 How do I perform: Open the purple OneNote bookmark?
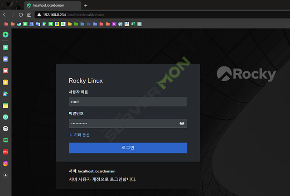[x=114, y=24]
